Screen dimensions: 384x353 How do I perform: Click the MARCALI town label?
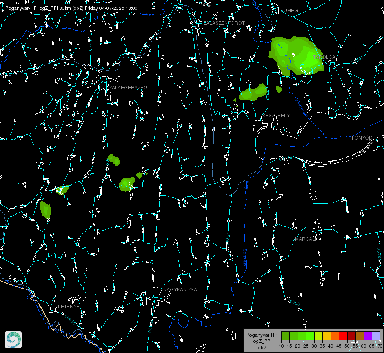[306, 239]
